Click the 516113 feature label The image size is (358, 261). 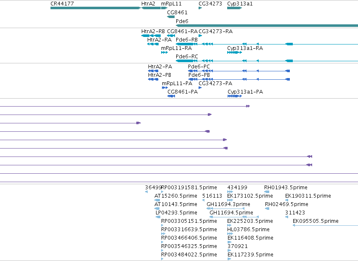[212, 196]
